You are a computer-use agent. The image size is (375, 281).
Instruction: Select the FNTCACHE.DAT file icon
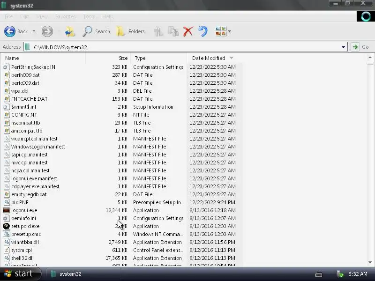click(x=7, y=99)
